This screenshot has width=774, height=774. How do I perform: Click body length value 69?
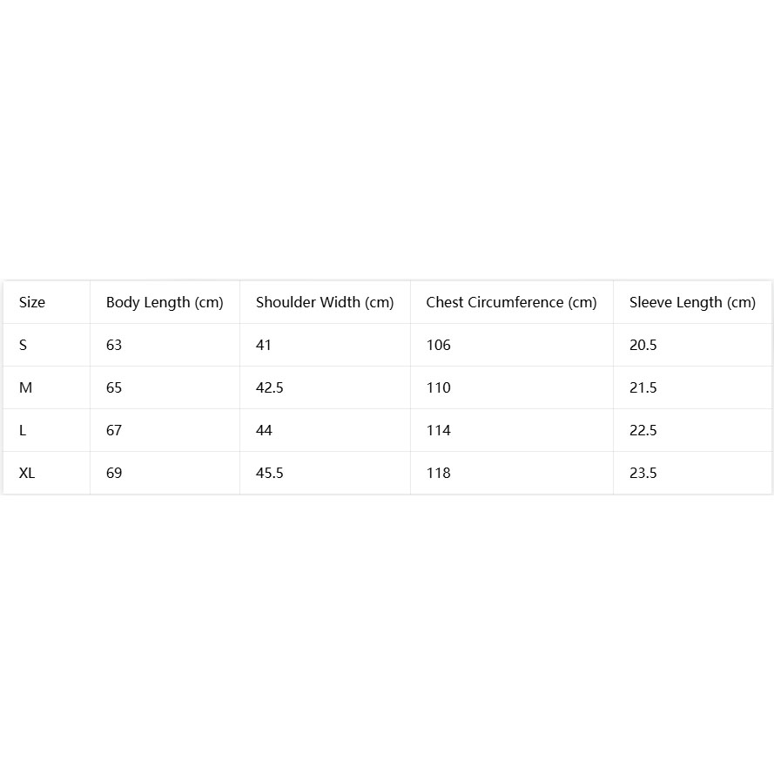[x=114, y=473]
